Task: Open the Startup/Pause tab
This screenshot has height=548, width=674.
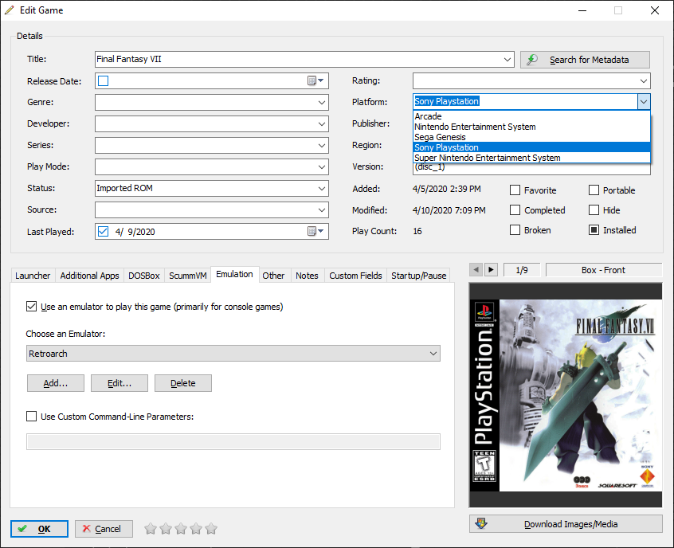Action: tap(419, 276)
